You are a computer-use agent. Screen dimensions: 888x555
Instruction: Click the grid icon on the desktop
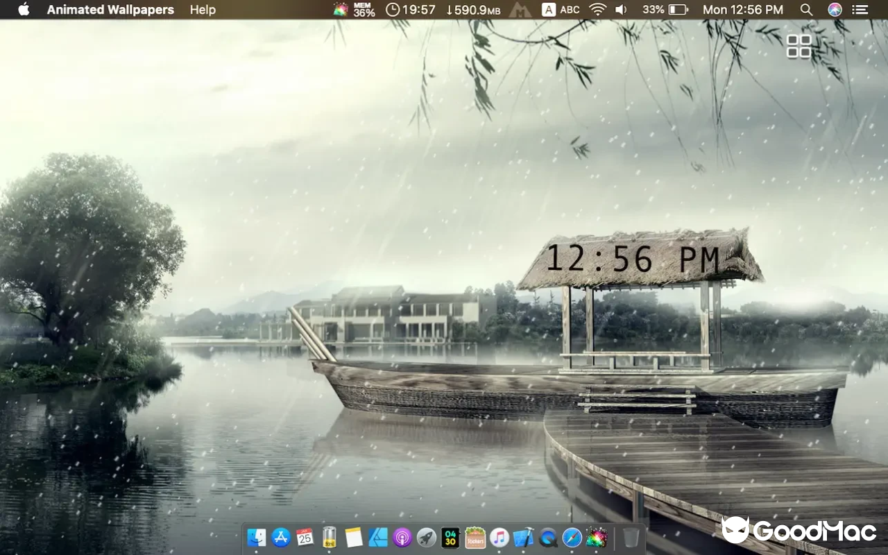799,46
